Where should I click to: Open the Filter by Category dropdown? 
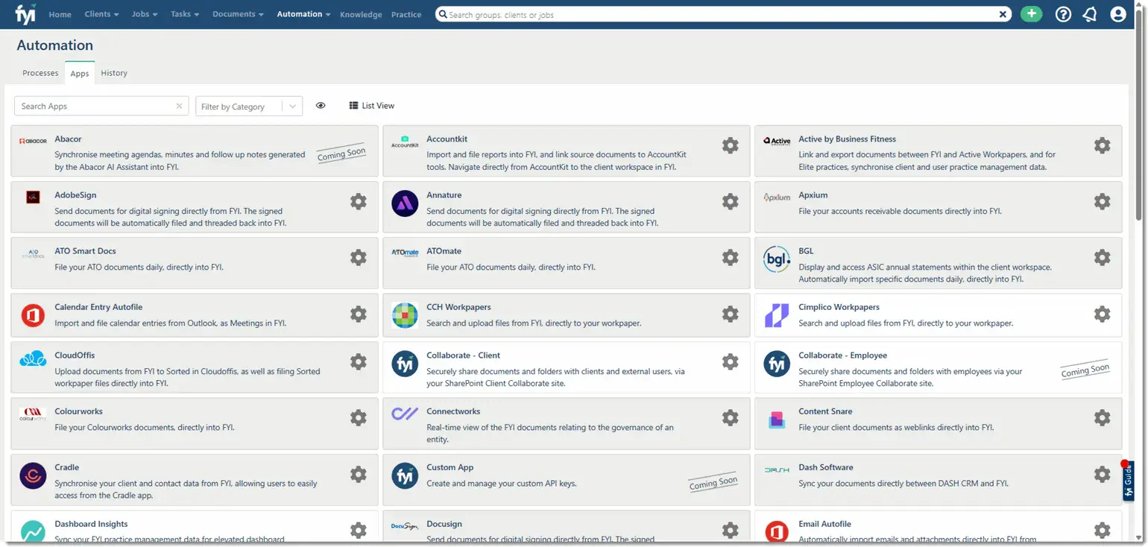pyautogui.click(x=249, y=107)
